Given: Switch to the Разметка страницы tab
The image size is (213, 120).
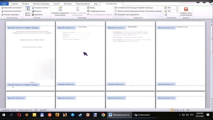Looking at the screenshot, I should pyautogui.click(x=41, y=4).
